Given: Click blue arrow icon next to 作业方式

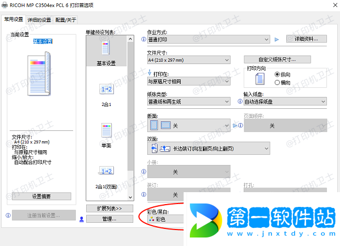Looking at the screenshot, I should click(x=277, y=40).
